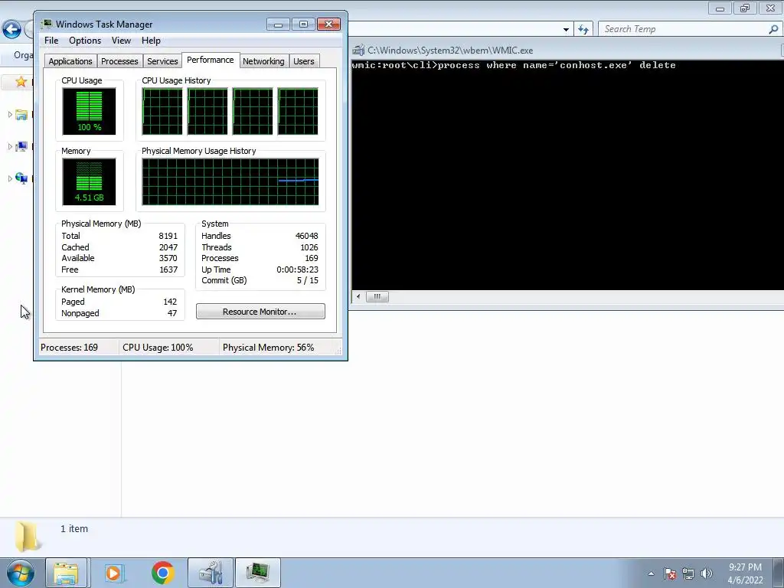This screenshot has width=784, height=588.
Task: Switch to the Services tab
Action: pyautogui.click(x=162, y=61)
